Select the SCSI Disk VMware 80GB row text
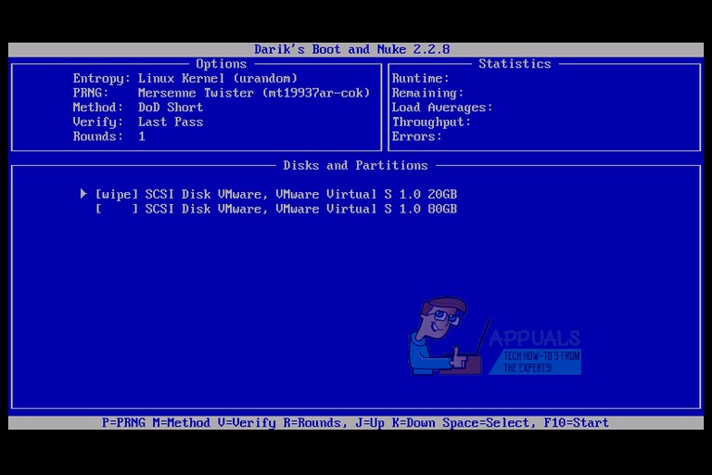This screenshot has width=712, height=475. point(300,209)
